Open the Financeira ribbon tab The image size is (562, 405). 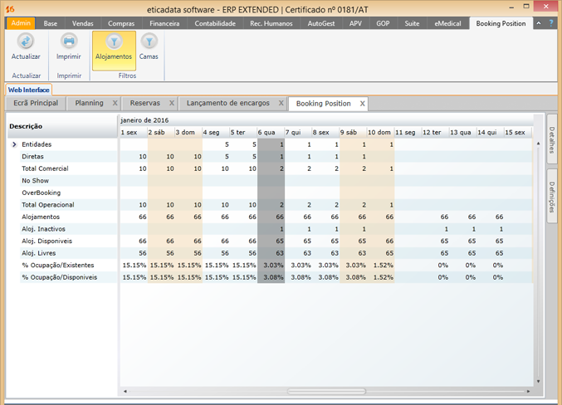coord(164,23)
